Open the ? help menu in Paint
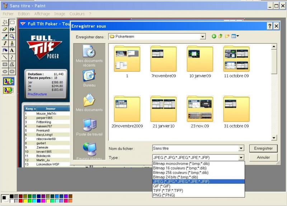This screenshot has height=206, width=287. tap(90, 14)
